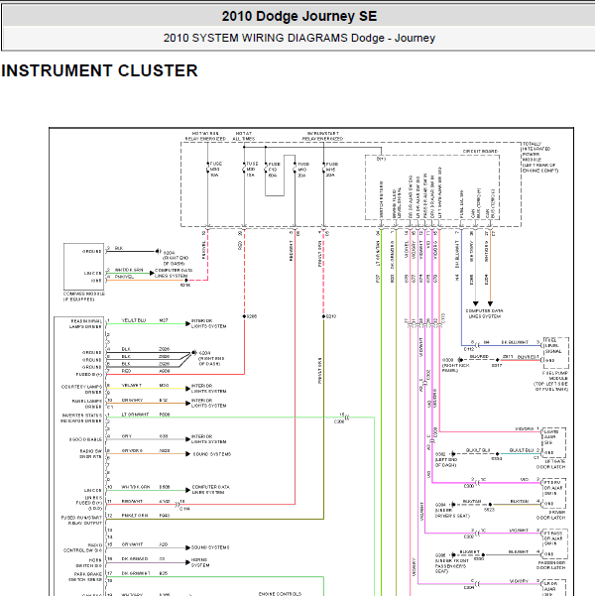Click the 'TOTALLY INTEGRATED POWER MODULE' label
Screen dimensions: 595x596
point(539,157)
